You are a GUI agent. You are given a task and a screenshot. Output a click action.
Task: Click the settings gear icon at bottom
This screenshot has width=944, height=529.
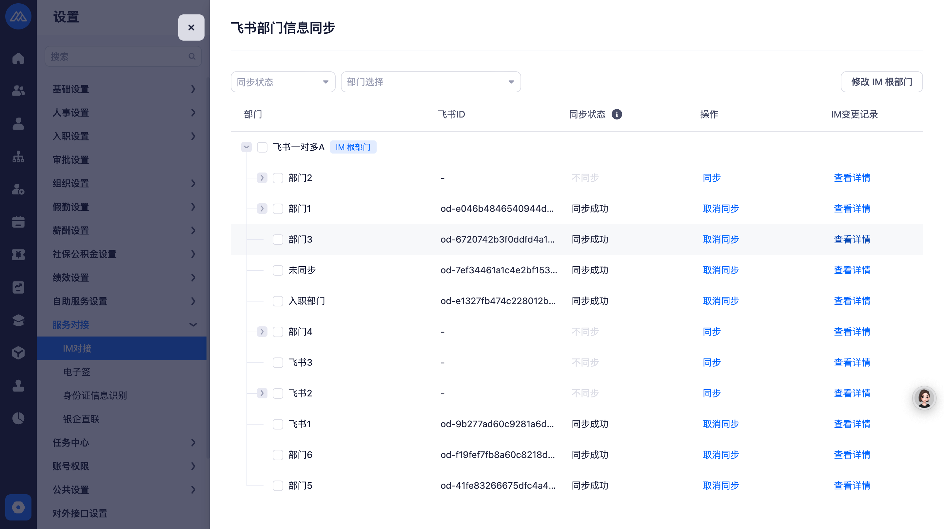[x=18, y=507]
